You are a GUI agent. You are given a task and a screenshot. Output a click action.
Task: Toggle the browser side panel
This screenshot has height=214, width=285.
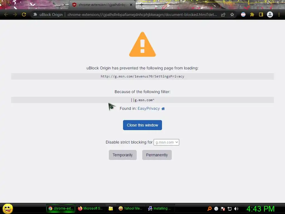point(261,14)
